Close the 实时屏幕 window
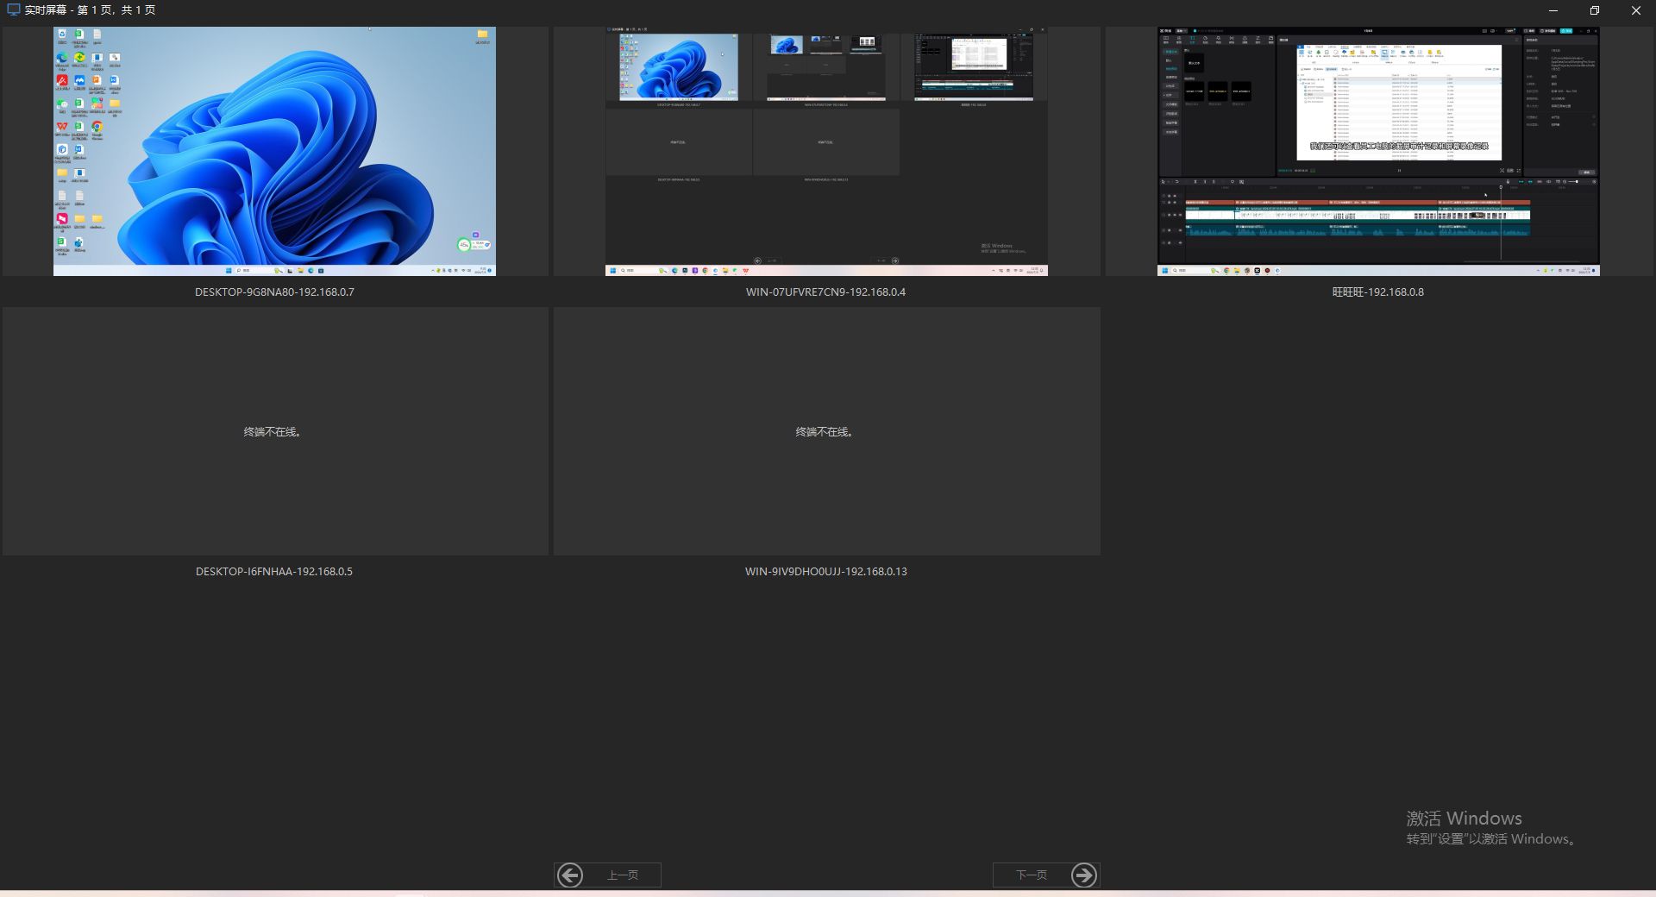The image size is (1656, 897). 1636,10
